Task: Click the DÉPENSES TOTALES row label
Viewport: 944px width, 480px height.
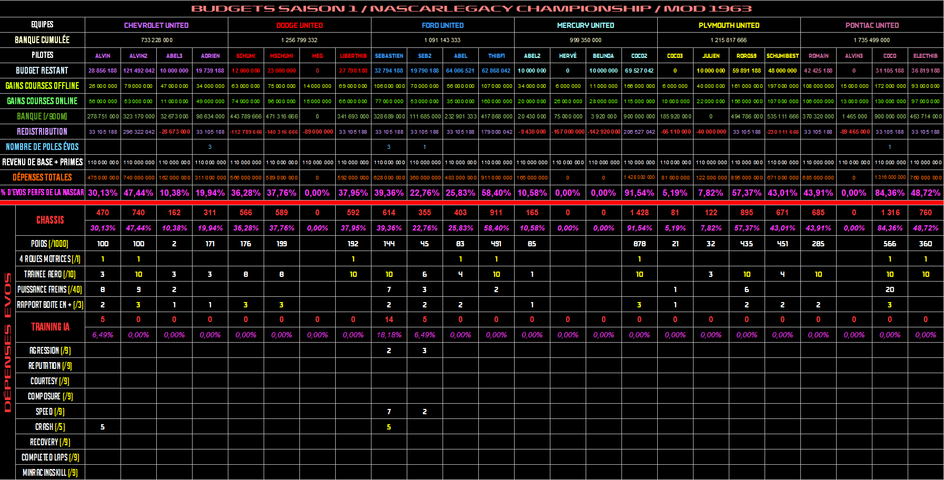Action: pos(42,177)
